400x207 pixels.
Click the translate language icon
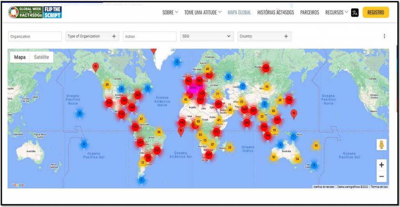(355, 12)
